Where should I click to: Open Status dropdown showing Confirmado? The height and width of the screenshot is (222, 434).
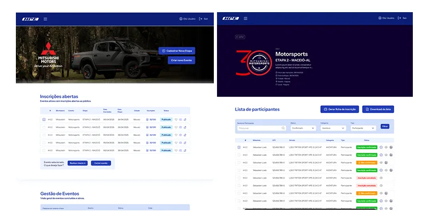[x=303, y=128]
